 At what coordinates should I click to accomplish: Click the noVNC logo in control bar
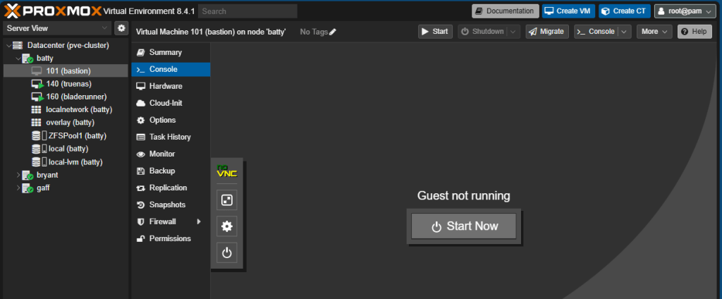226,171
